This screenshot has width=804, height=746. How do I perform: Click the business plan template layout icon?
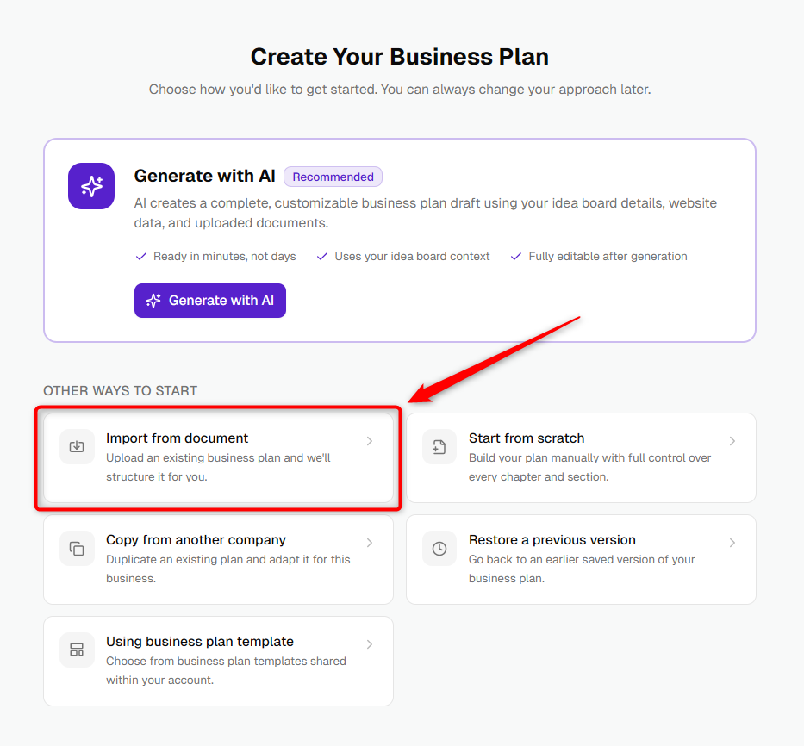[77, 650]
